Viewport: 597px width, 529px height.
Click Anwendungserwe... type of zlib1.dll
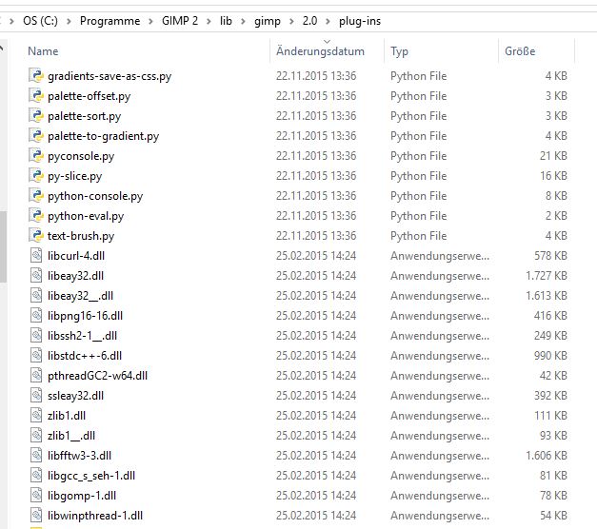coord(440,416)
